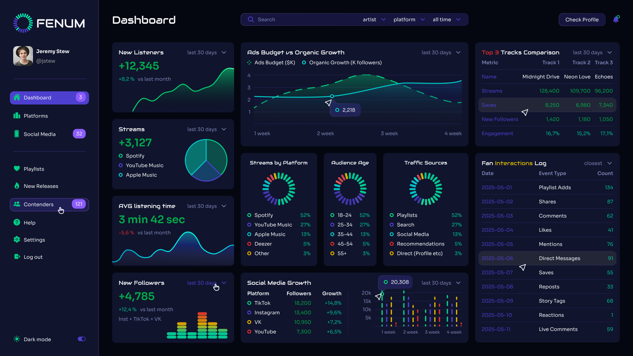
Task: Click the Platforms bar chart icon
Action: pyautogui.click(x=17, y=116)
